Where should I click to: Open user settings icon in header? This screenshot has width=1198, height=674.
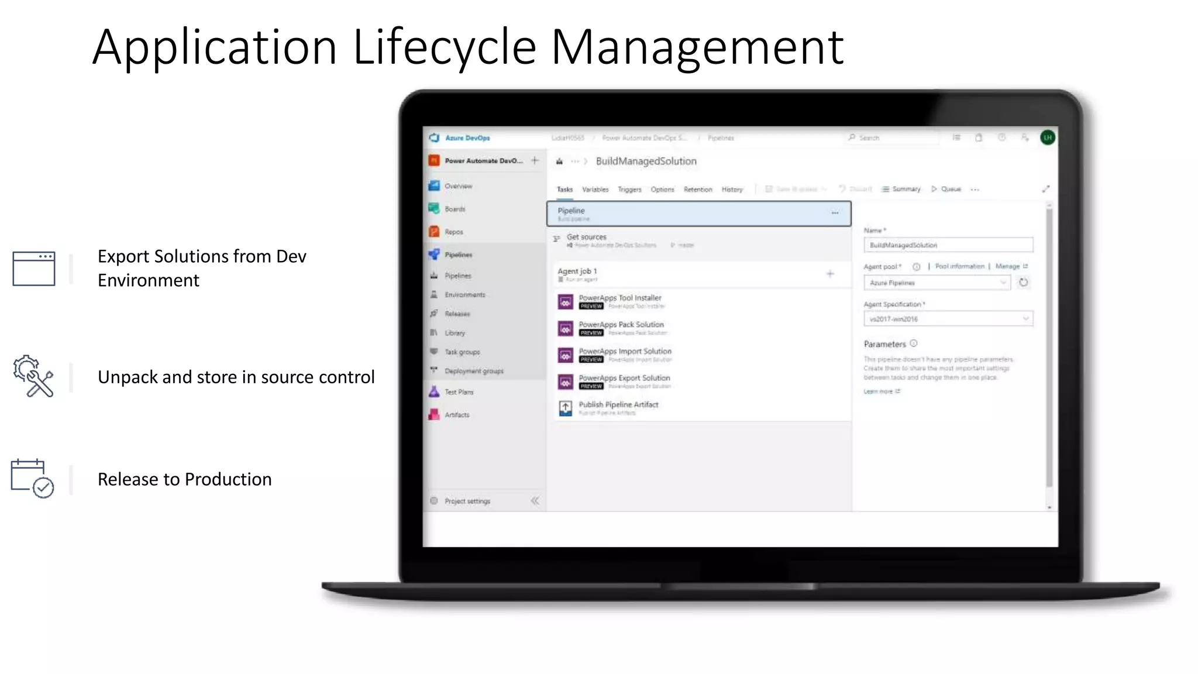[x=1024, y=137]
